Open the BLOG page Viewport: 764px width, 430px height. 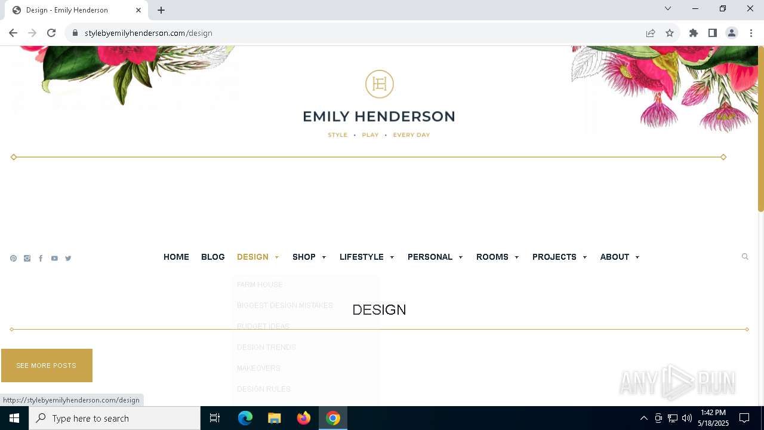[213, 257]
